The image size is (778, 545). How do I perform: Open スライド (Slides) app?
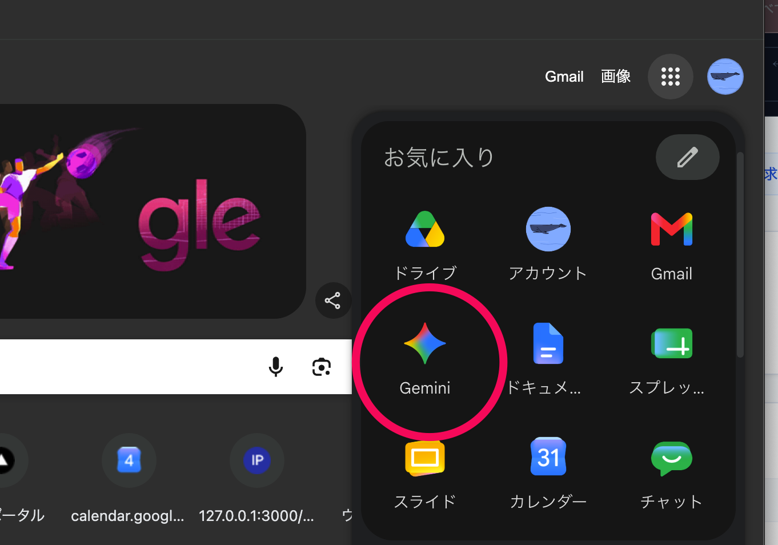click(x=425, y=474)
